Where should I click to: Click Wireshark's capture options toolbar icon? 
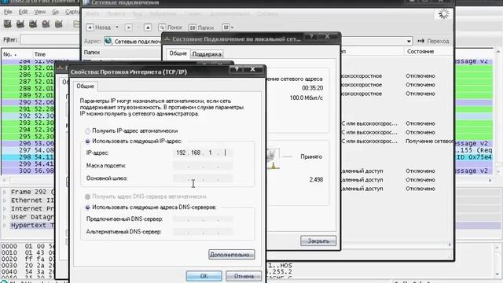(20, 24)
